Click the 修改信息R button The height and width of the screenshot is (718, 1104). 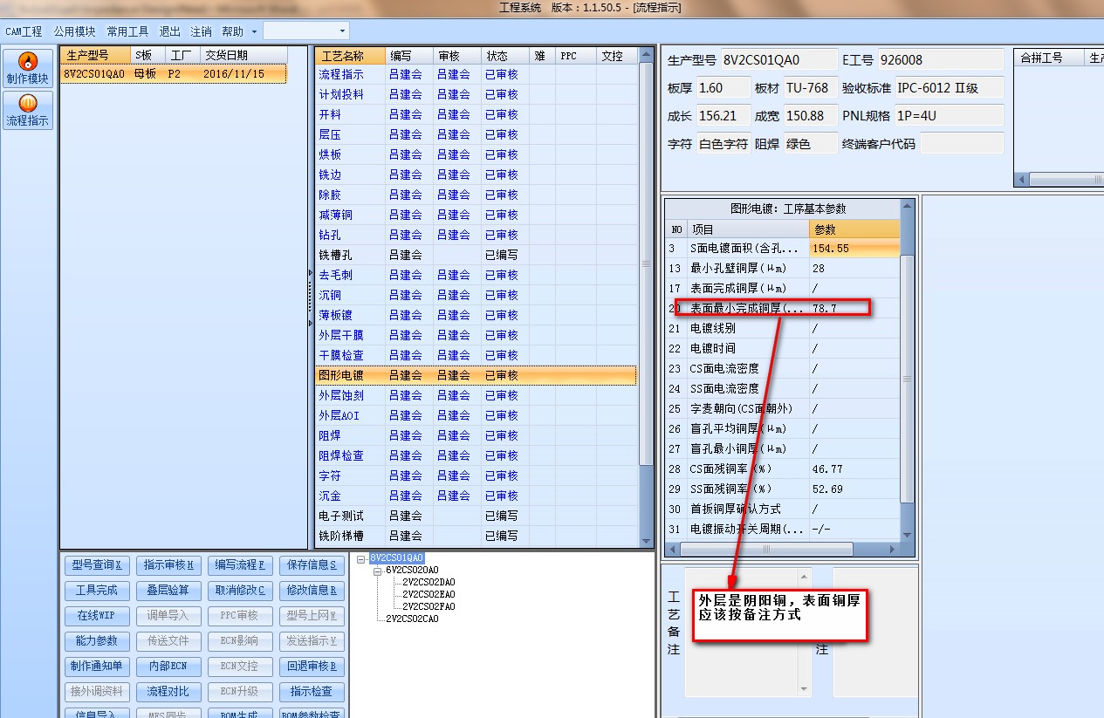coord(312,591)
